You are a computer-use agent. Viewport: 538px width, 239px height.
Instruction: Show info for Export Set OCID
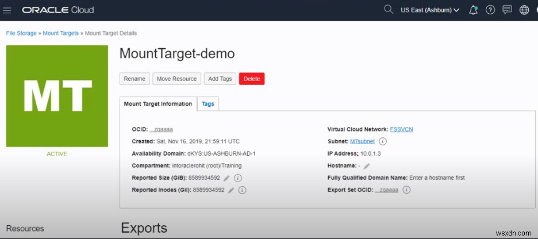[x=406, y=190]
